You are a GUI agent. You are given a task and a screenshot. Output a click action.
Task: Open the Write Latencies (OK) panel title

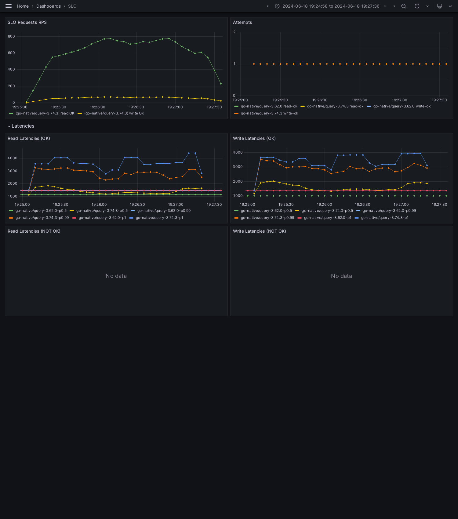254,138
